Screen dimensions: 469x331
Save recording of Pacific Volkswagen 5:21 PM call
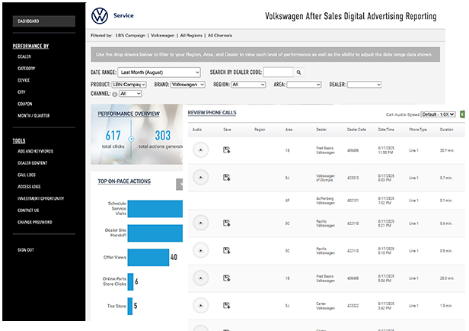[x=226, y=223]
